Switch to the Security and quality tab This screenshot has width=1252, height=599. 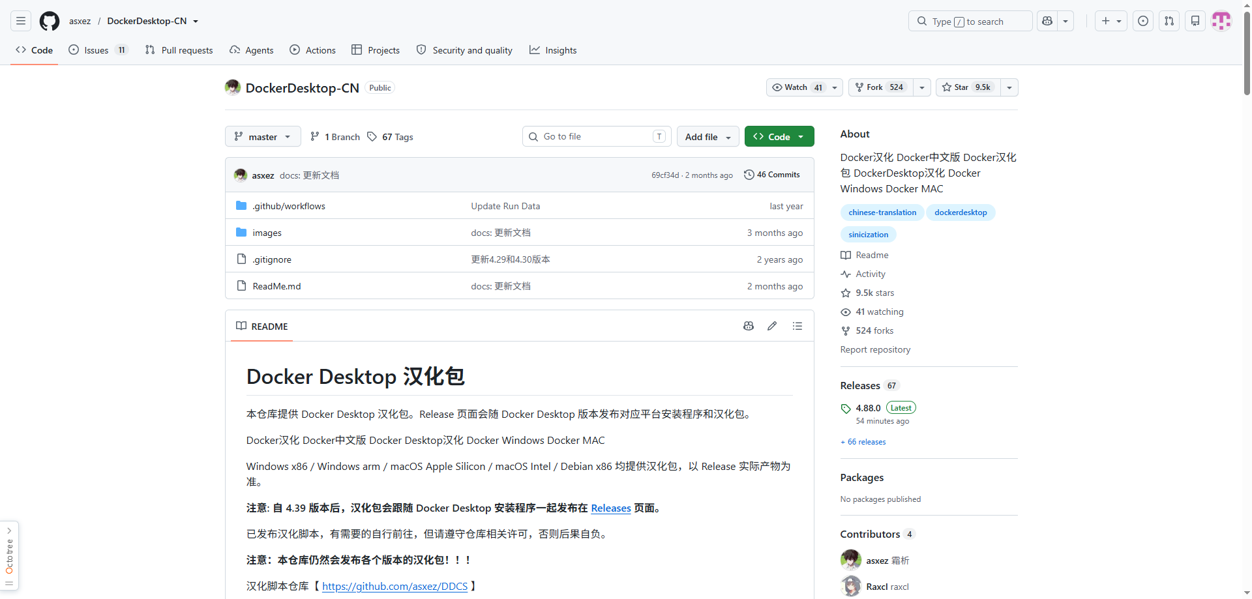[x=464, y=50]
